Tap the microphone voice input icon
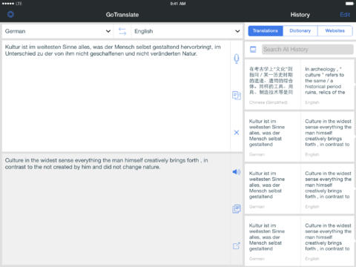This screenshot has width=356, height=267. point(237,59)
